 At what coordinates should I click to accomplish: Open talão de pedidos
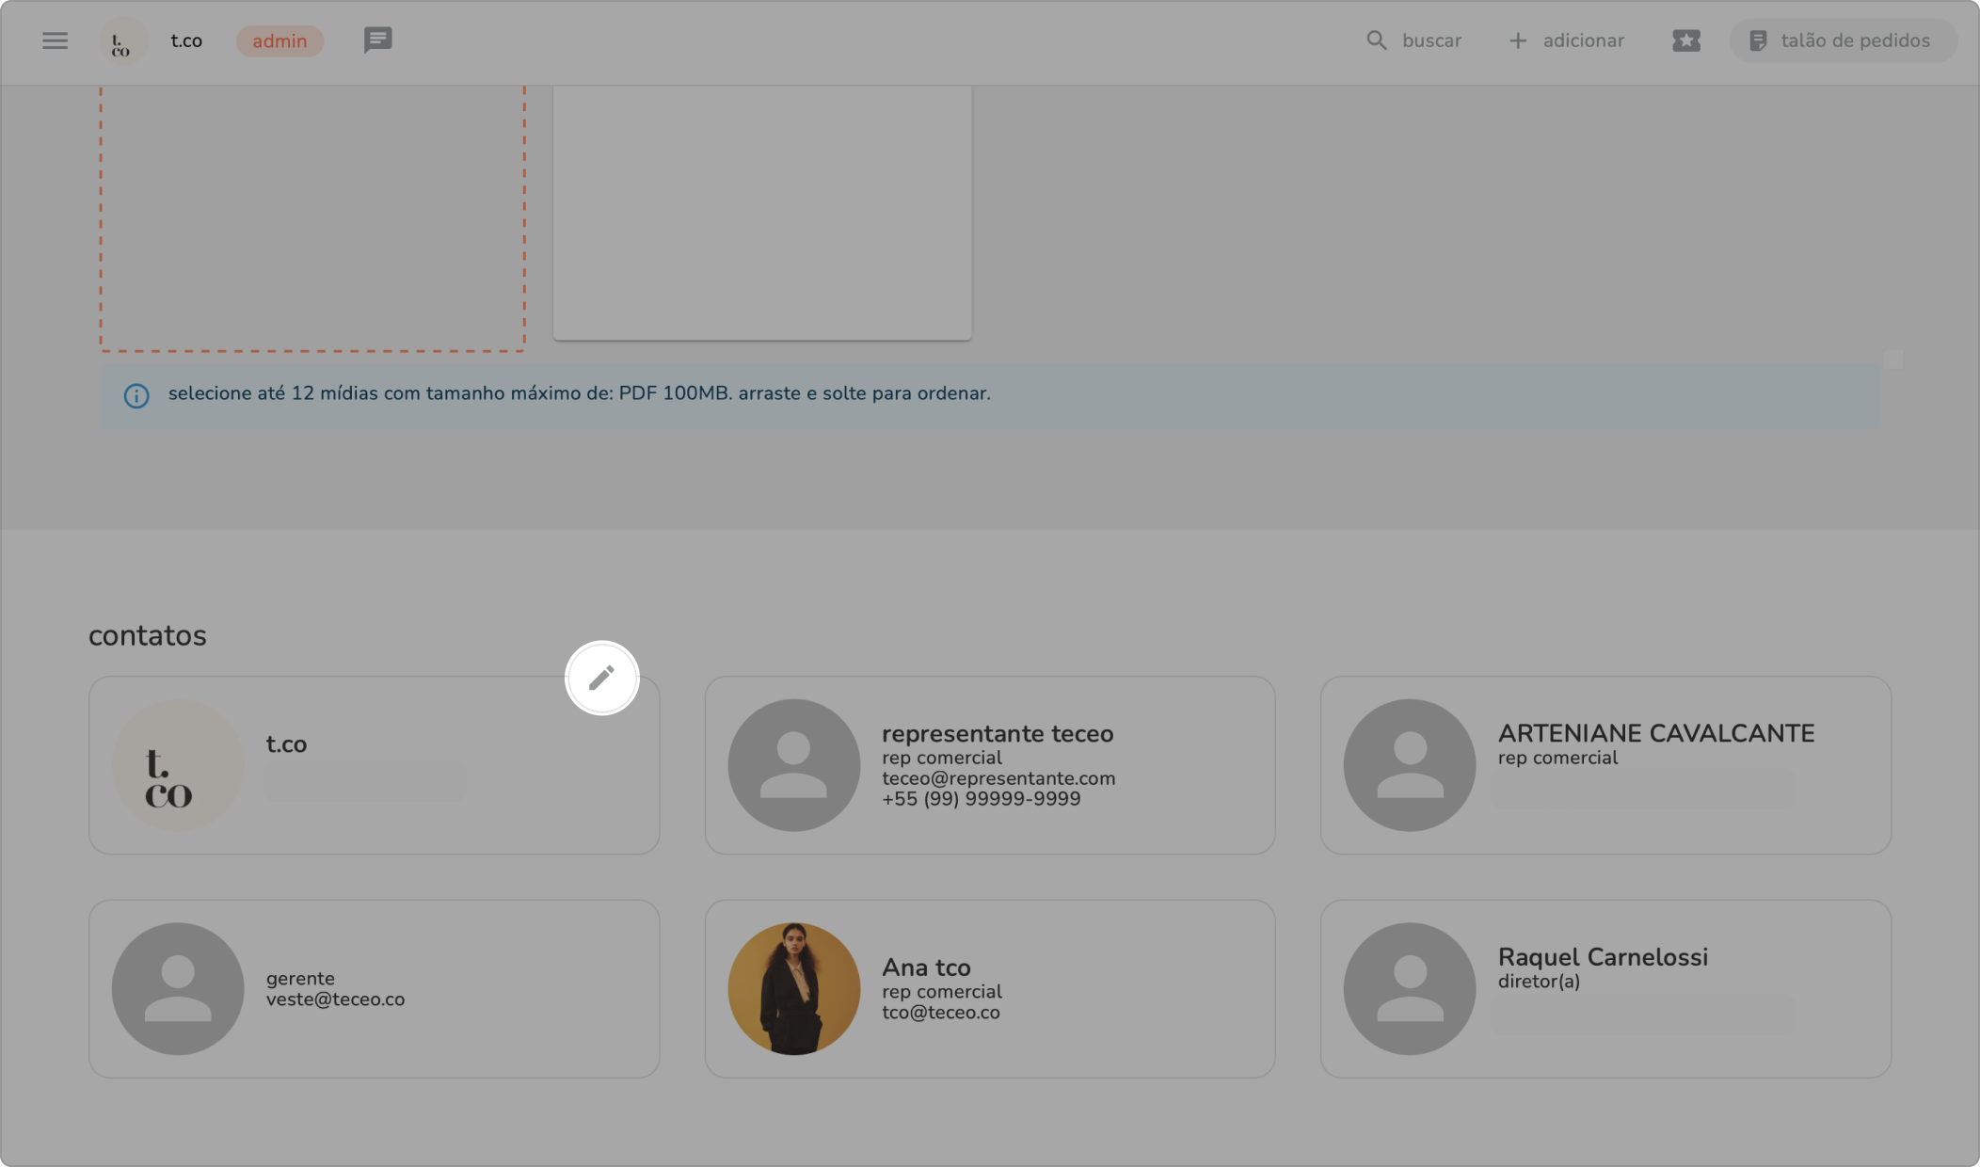[x=1842, y=40]
